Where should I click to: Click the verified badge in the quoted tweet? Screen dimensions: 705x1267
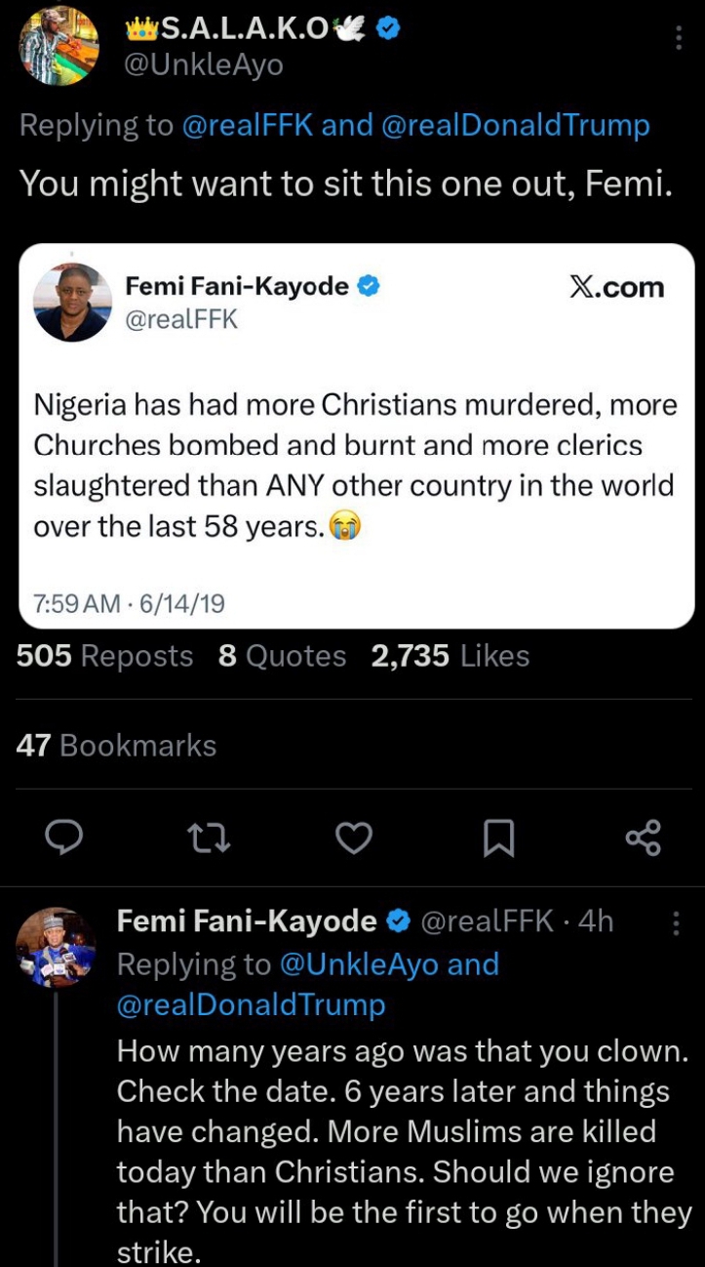click(x=368, y=286)
